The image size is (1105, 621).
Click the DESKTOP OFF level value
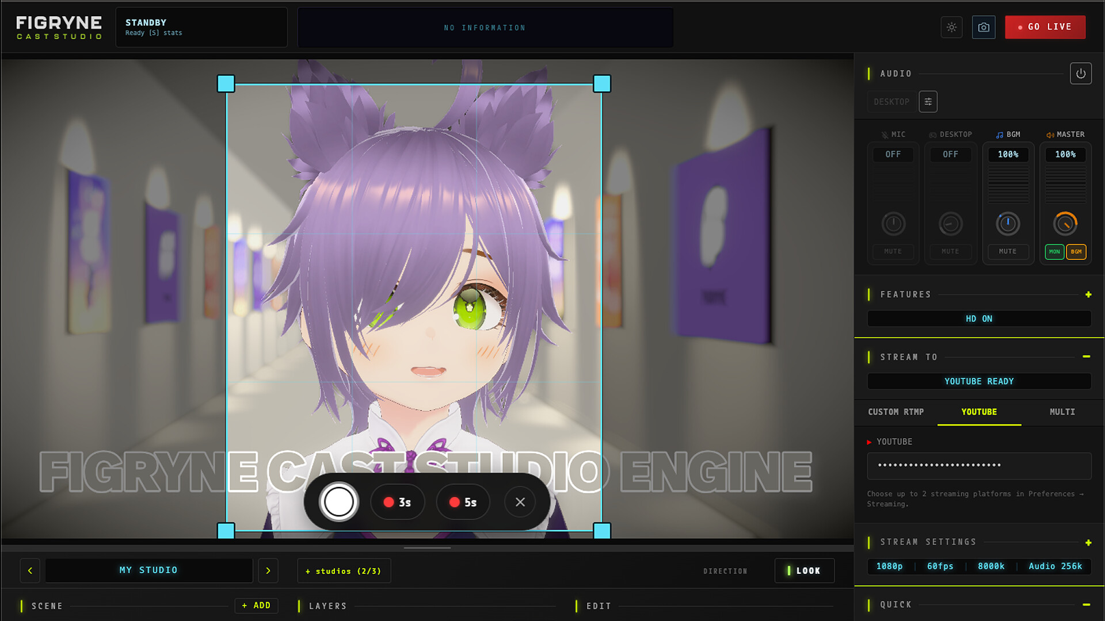[950, 154]
